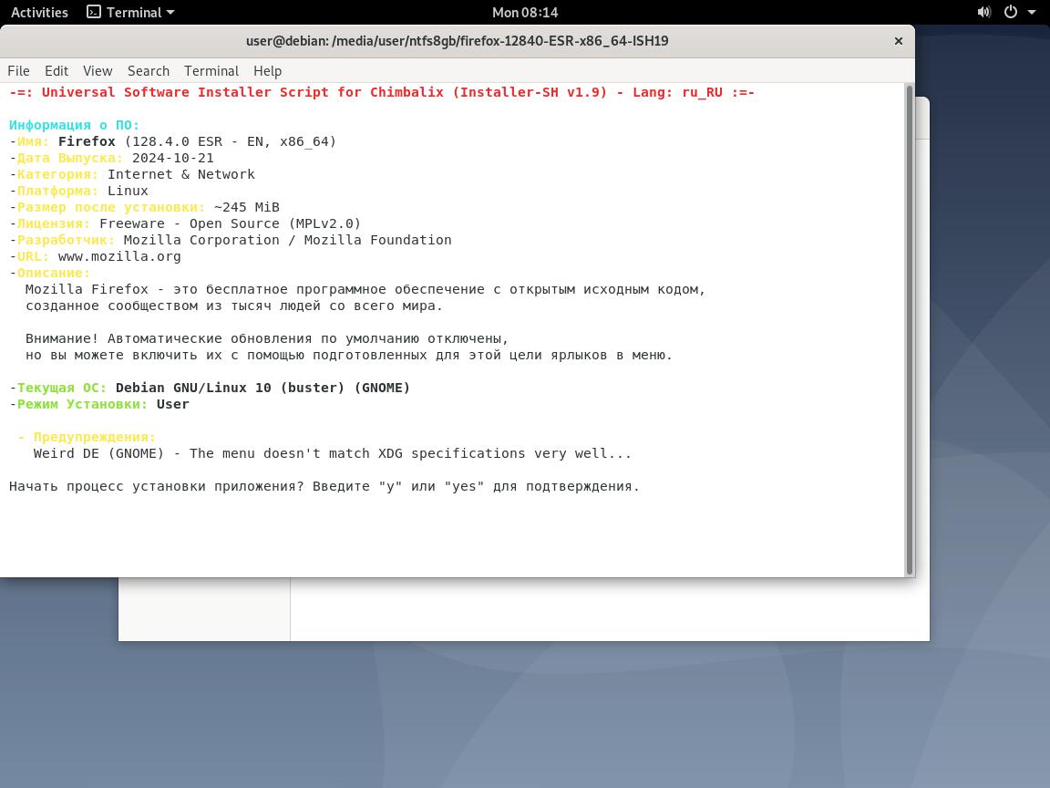Open the Edit menu
Image resolution: width=1050 pixels, height=788 pixels.
(x=57, y=71)
